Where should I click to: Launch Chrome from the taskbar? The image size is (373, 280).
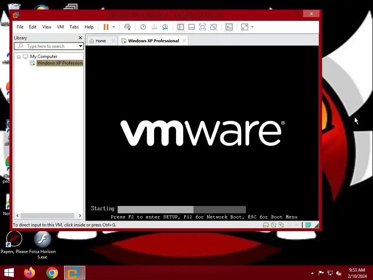(52, 273)
